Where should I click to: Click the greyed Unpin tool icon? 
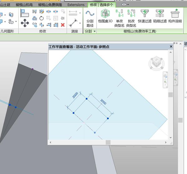(x=63, y=11)
